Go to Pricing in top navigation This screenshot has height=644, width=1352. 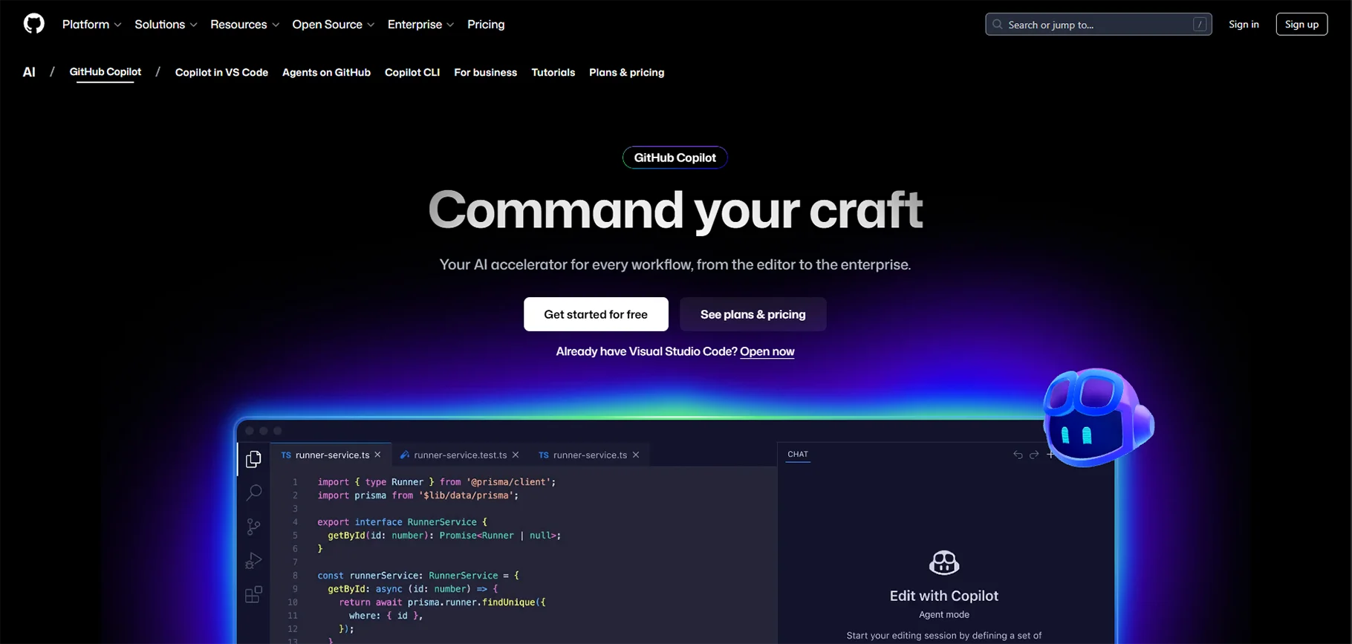(x=486, y=25)
